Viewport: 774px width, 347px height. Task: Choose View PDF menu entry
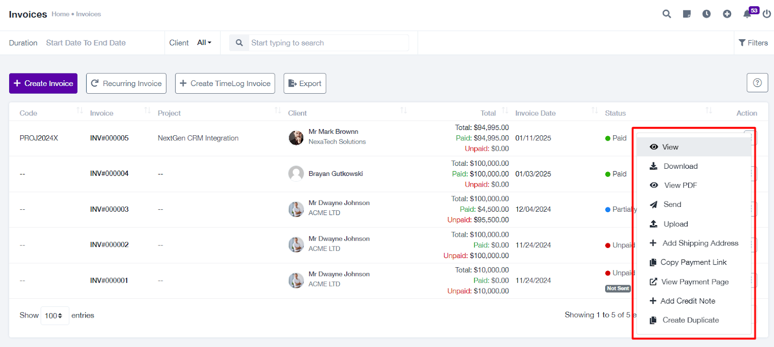click(694, 185)
